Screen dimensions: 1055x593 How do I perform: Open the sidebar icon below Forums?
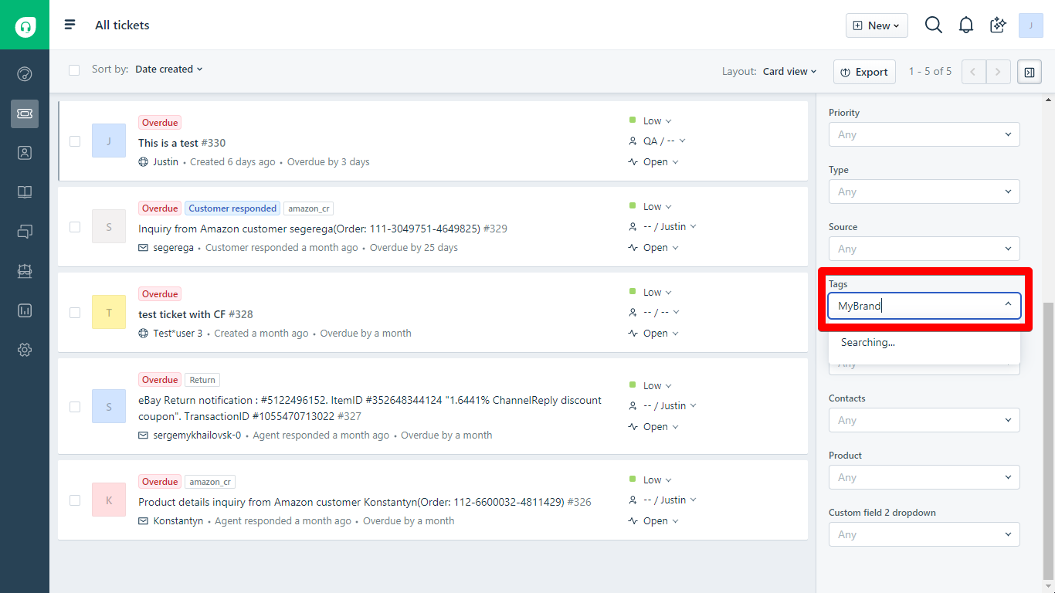[25, 271]
